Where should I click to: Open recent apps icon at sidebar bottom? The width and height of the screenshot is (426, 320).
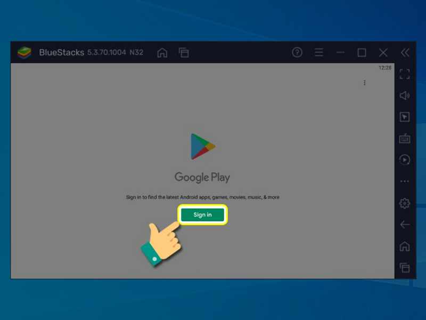pyautogui.click(x=405, y=268)
